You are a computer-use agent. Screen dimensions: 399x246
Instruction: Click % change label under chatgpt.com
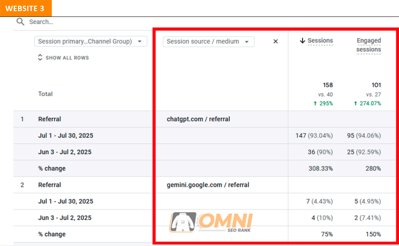pos(52,169)
